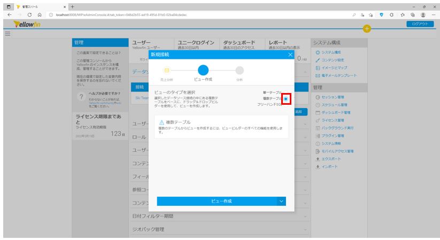Open the browser collections icon

point(413,15)
